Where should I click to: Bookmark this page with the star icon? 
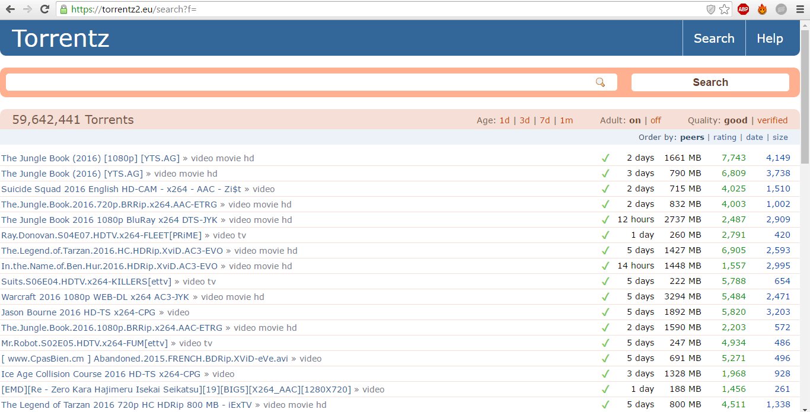click(724, 9)
